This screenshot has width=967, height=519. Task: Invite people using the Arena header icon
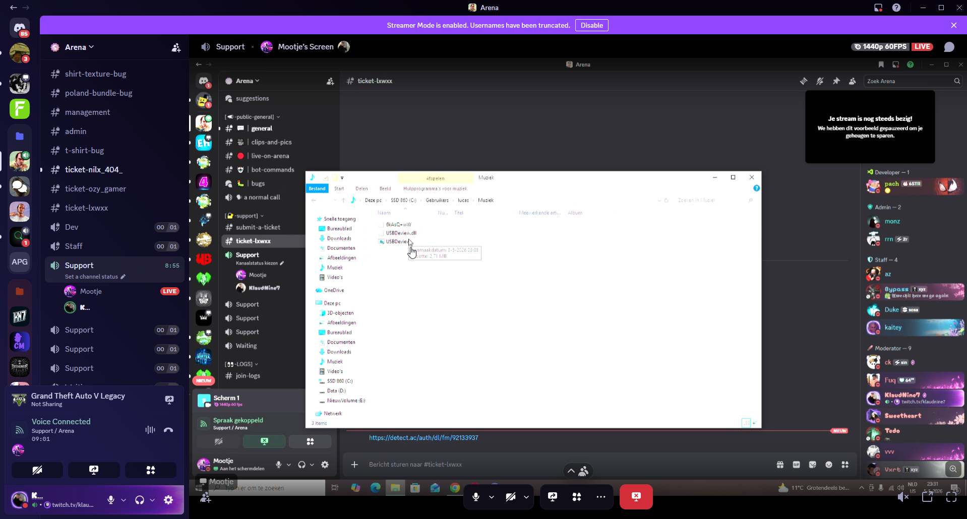(176, 47)
